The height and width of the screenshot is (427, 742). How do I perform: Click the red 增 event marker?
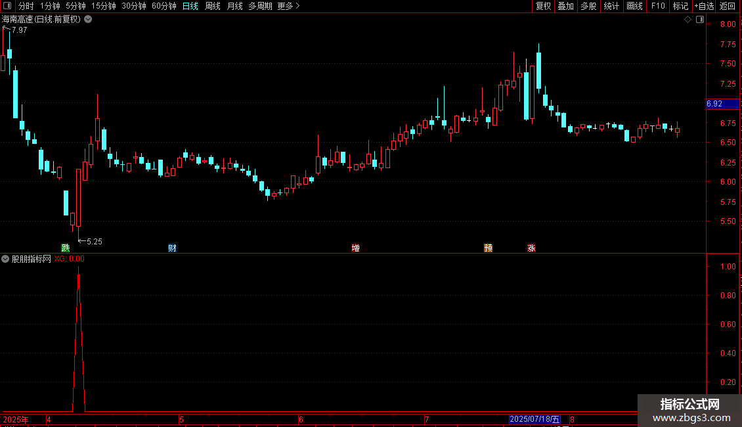pos(355,248)
